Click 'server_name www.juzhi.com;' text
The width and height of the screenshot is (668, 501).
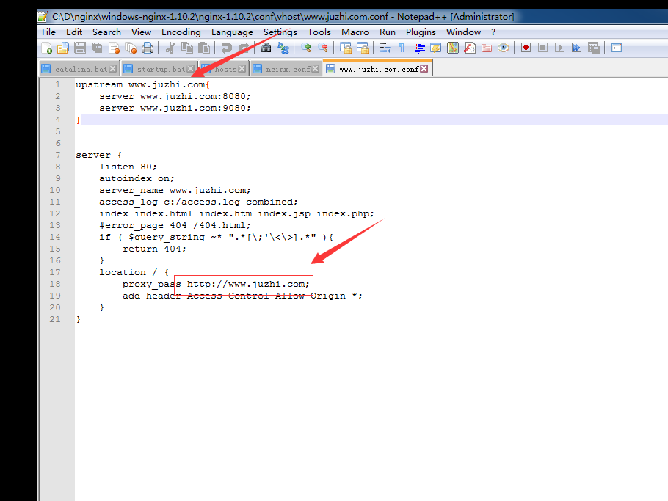click(x=175, y=190)
